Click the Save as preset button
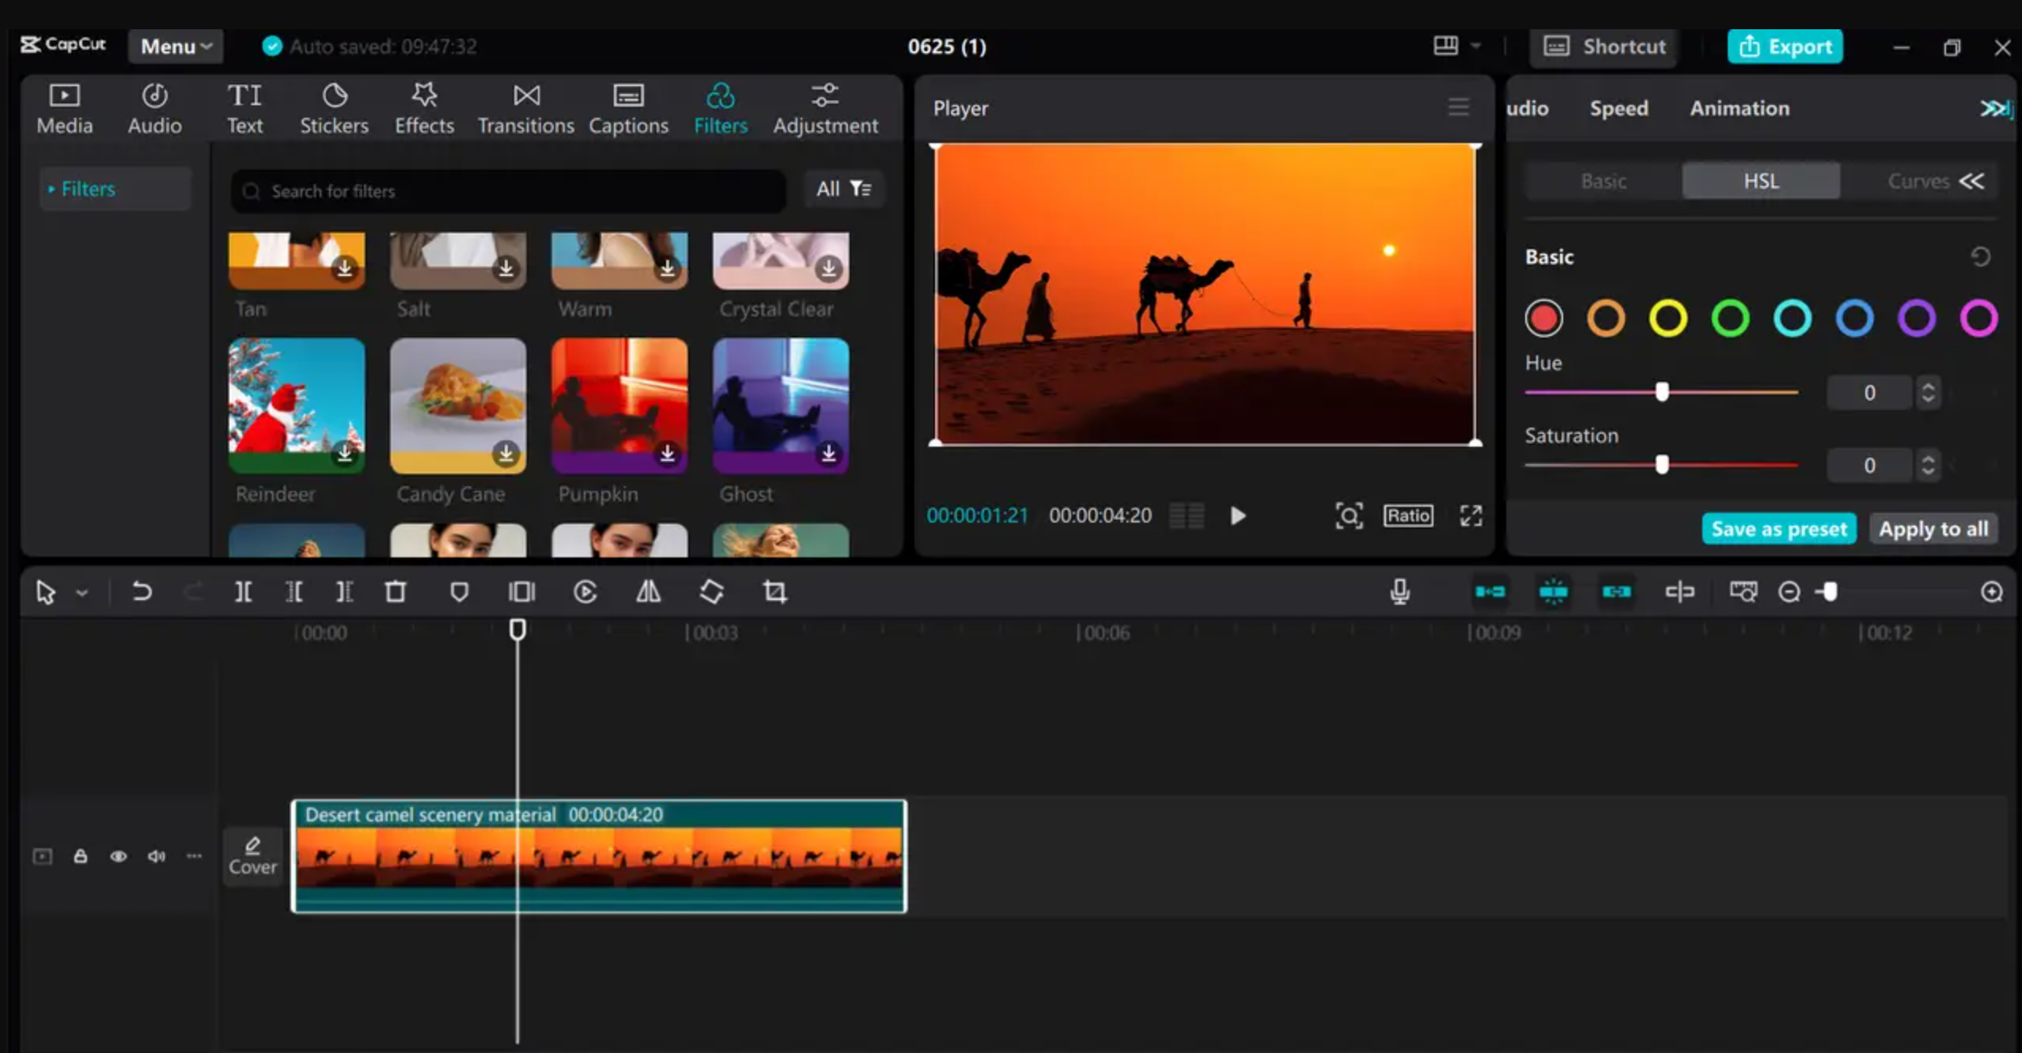 coord(1778,529)
